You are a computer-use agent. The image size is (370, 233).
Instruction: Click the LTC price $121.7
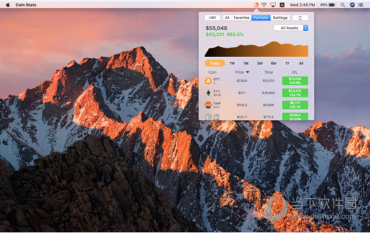pos(242,117)
